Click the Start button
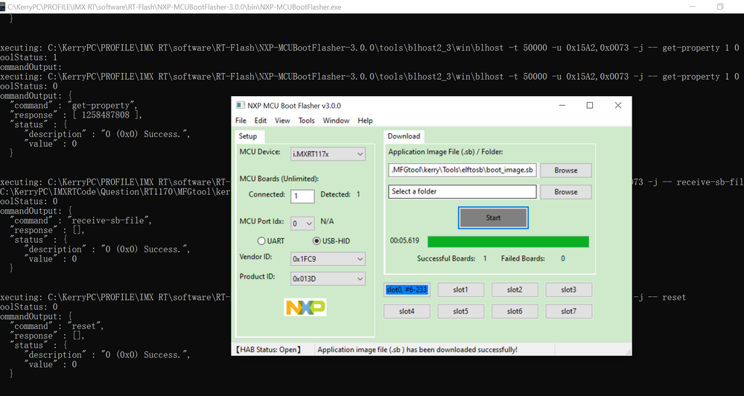Viewport: 744px width, 396px height. pyautogui.click(x=493, y=217)
